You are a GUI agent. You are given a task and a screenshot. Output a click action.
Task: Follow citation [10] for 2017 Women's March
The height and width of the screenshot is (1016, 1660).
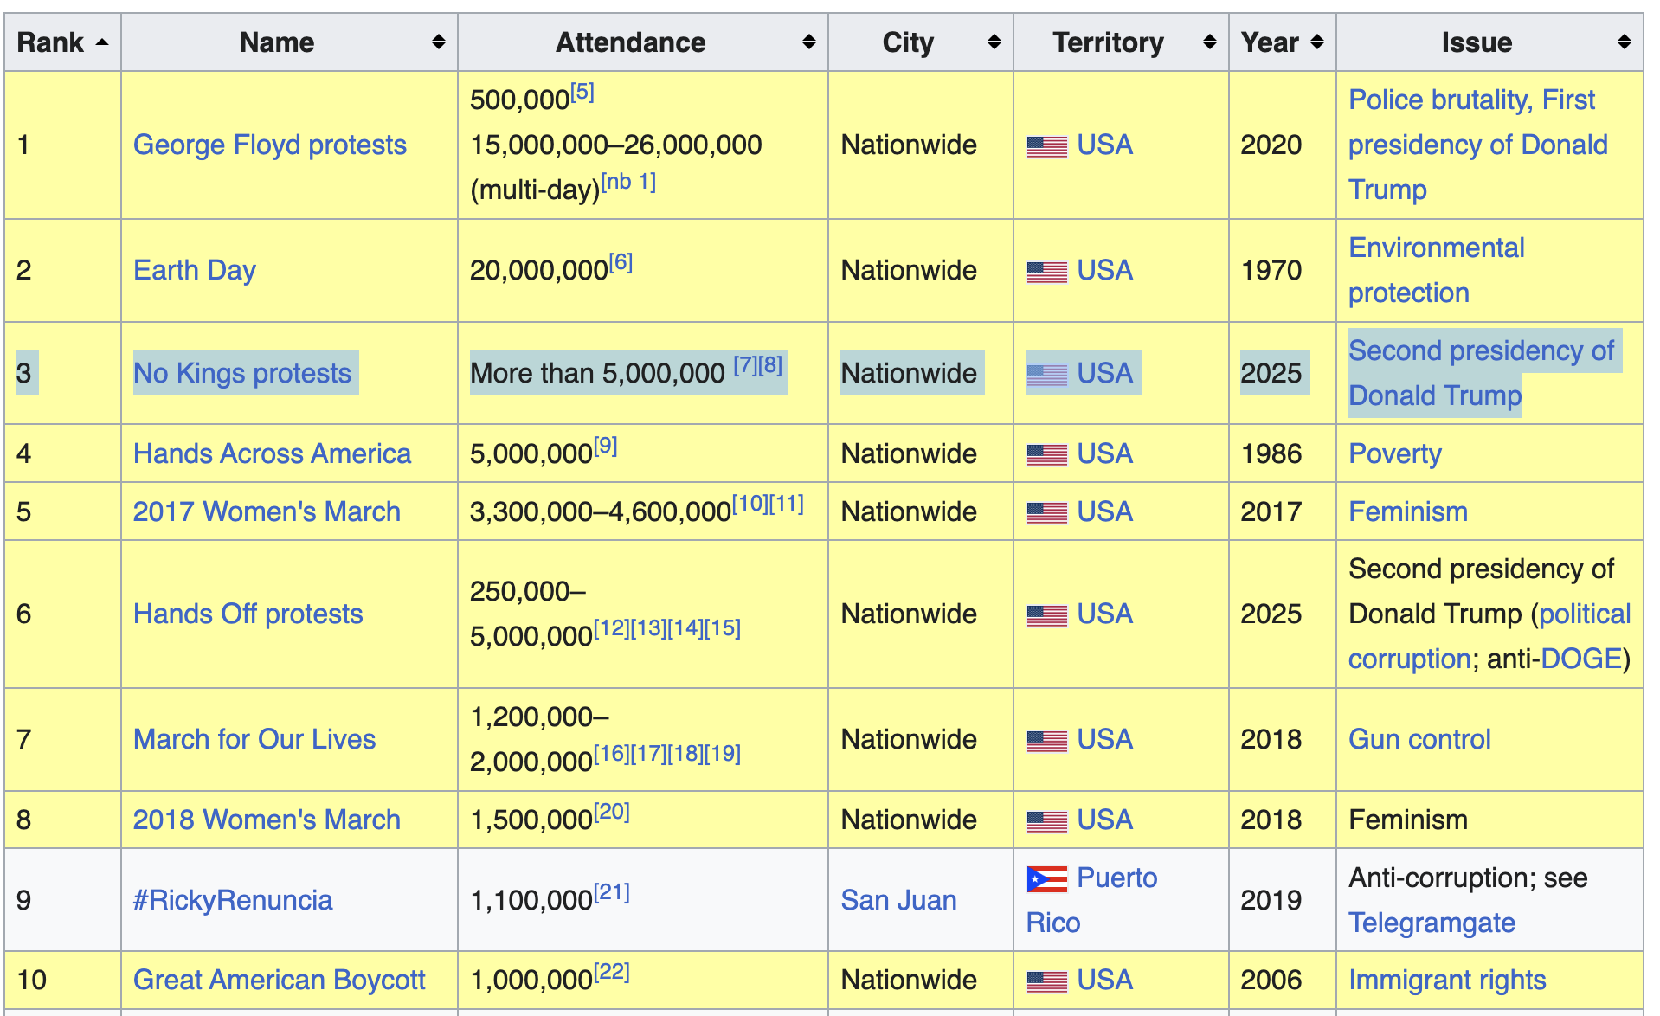point(750,504)
